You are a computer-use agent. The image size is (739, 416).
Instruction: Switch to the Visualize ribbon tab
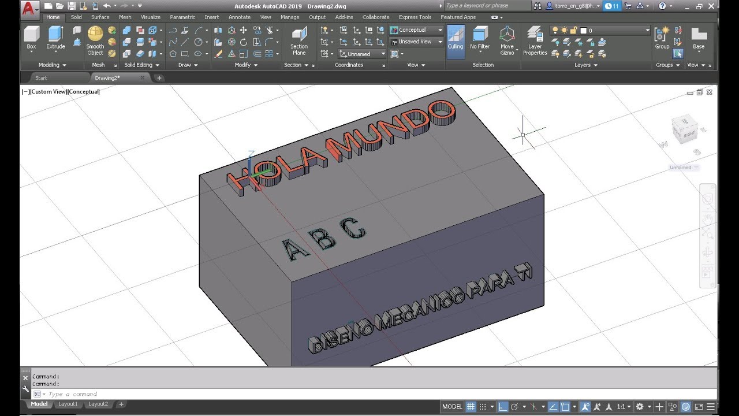(151, 17)
